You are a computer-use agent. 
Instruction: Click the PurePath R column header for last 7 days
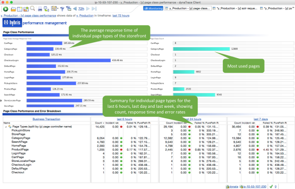click(280, 123)
